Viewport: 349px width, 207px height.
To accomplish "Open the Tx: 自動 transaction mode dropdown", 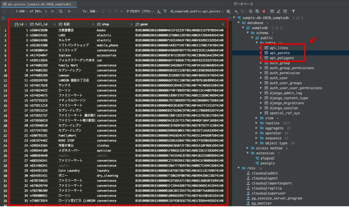I will [x=90, y=11].
